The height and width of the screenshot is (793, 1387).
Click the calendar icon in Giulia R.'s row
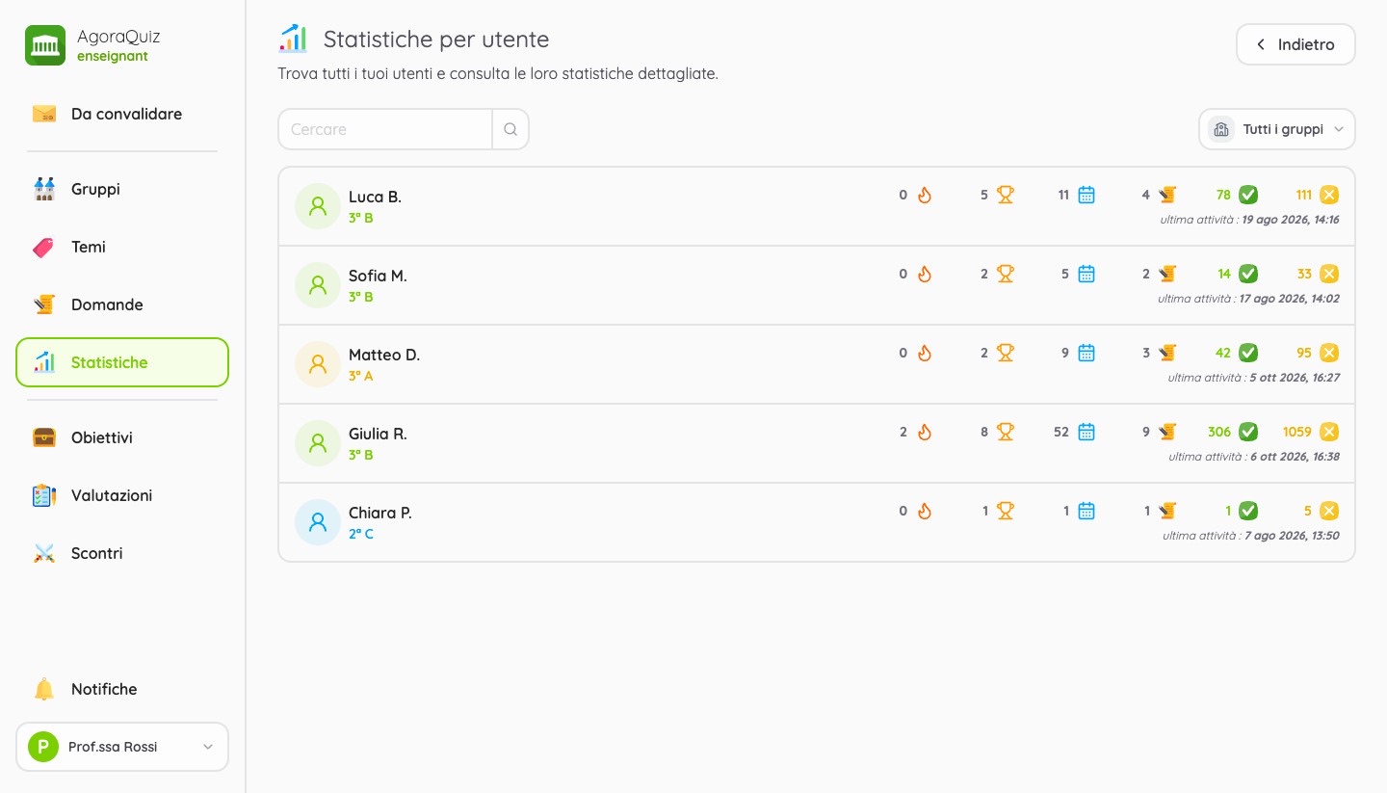pos(1086,432)
